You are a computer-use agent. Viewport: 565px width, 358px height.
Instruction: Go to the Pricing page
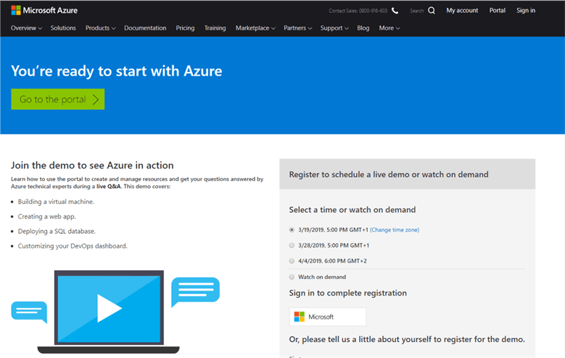[x=185, y=28]
